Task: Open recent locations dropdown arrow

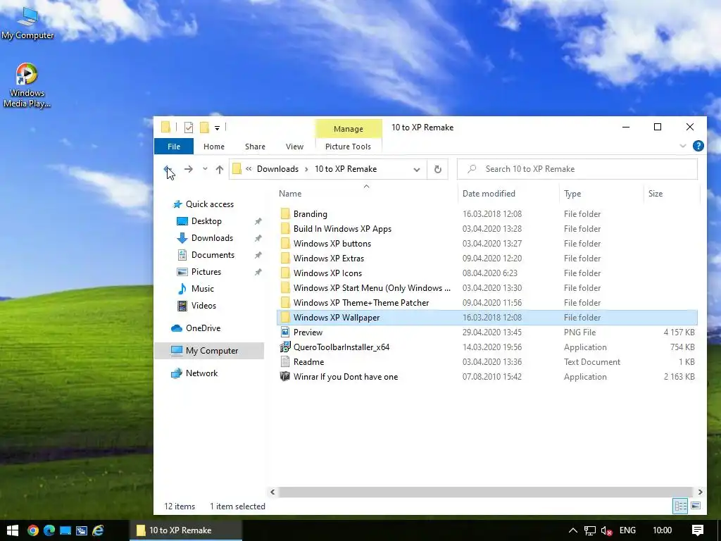Action: tap(205, 169)
